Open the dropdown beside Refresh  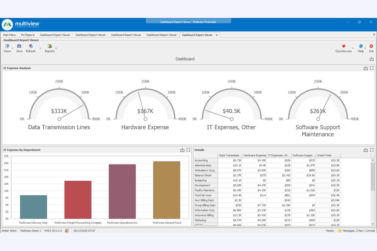pos(40,48)
